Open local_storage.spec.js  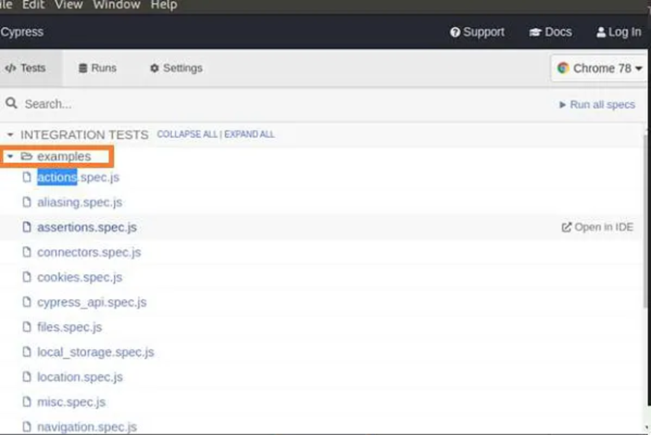pyautogui.click(x=96, y=352)
